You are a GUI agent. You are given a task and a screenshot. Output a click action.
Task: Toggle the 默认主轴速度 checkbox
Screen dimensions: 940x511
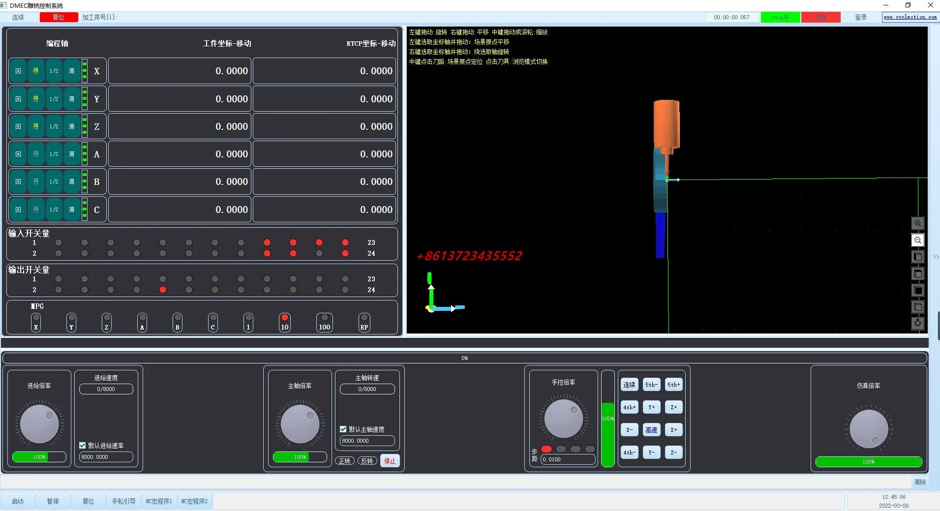click(x=343, y=429)
